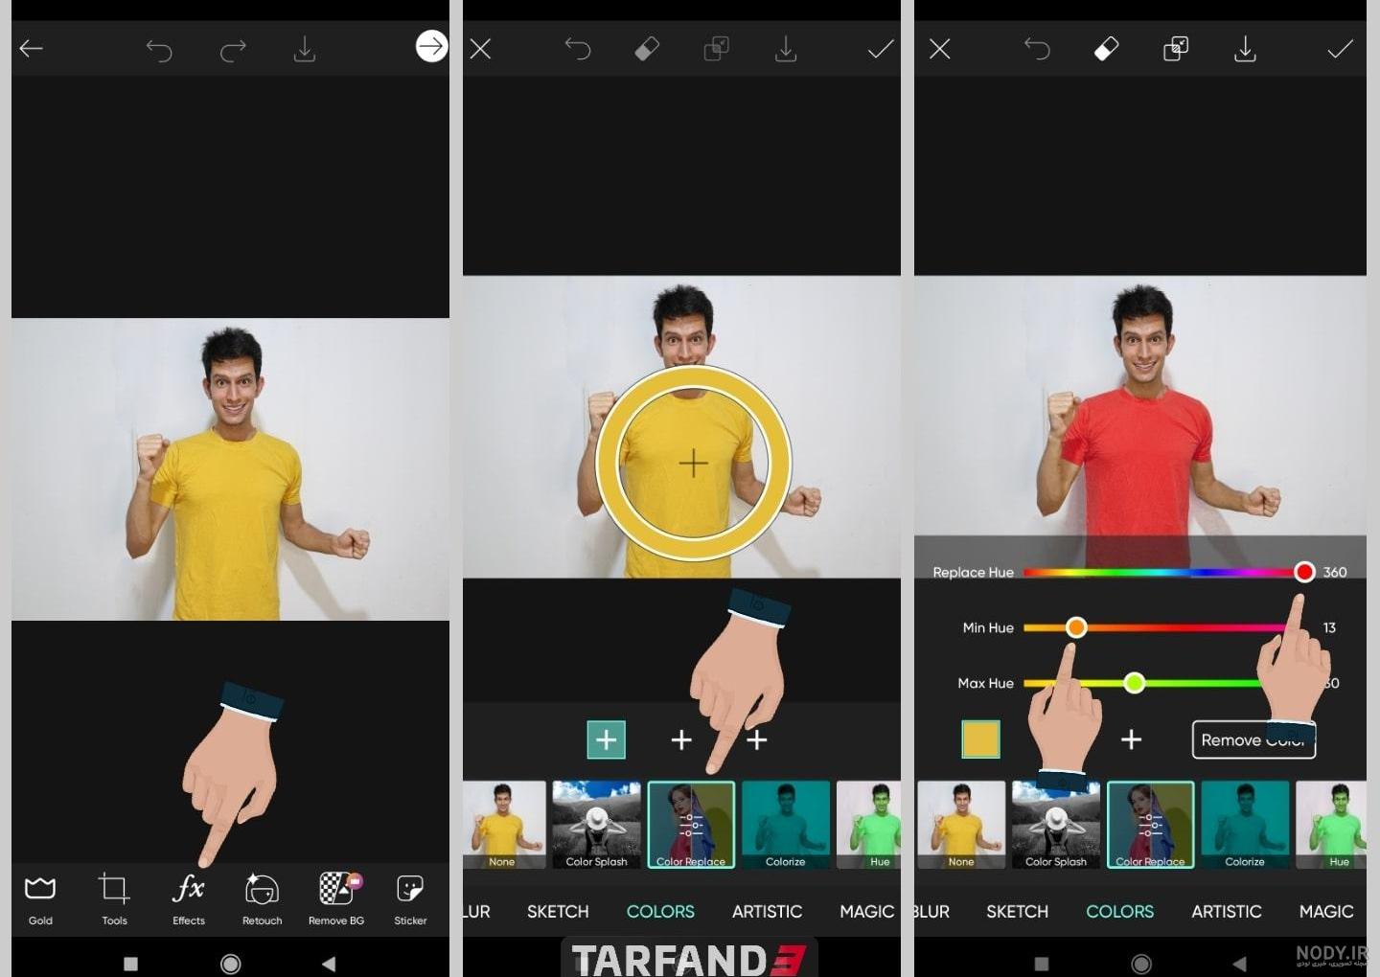Select the teal plus color box
1380x977 pixels.
point(606,739)
